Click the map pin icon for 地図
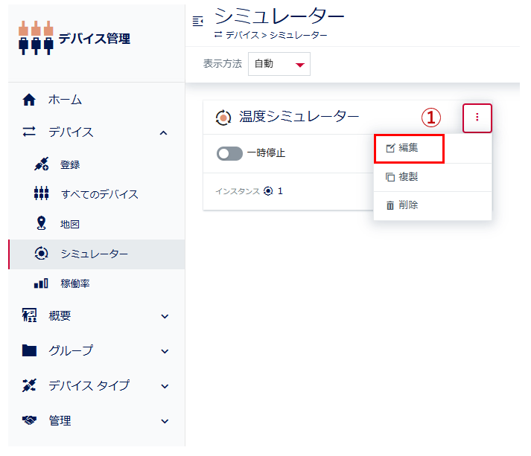 (42, 224)
